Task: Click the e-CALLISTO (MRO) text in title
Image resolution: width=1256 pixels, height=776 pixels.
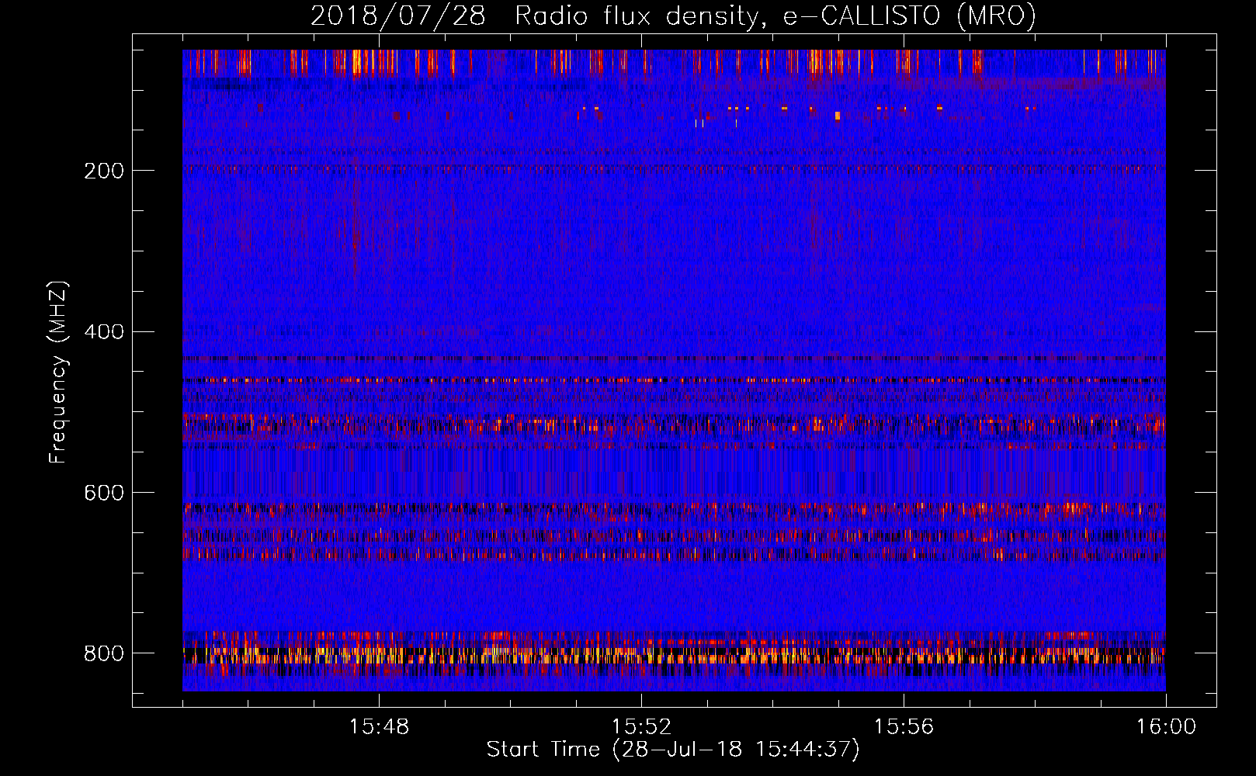Action: [x=909, y=16]
